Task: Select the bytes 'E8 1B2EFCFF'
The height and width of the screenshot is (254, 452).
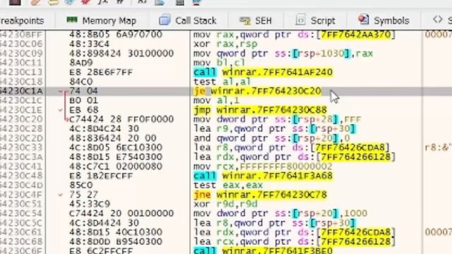Action: [101, 176]
